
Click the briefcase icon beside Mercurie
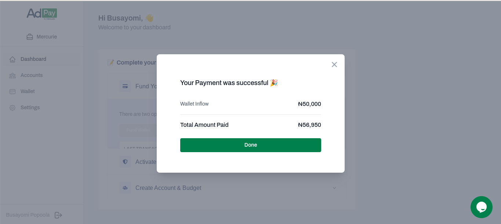[x=30, y=37]
